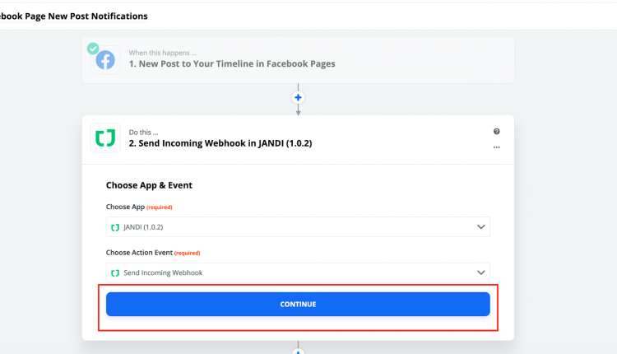Click the Choose App & Event section heading
Screen dimensions: 617x354
[x=149, y=185]
